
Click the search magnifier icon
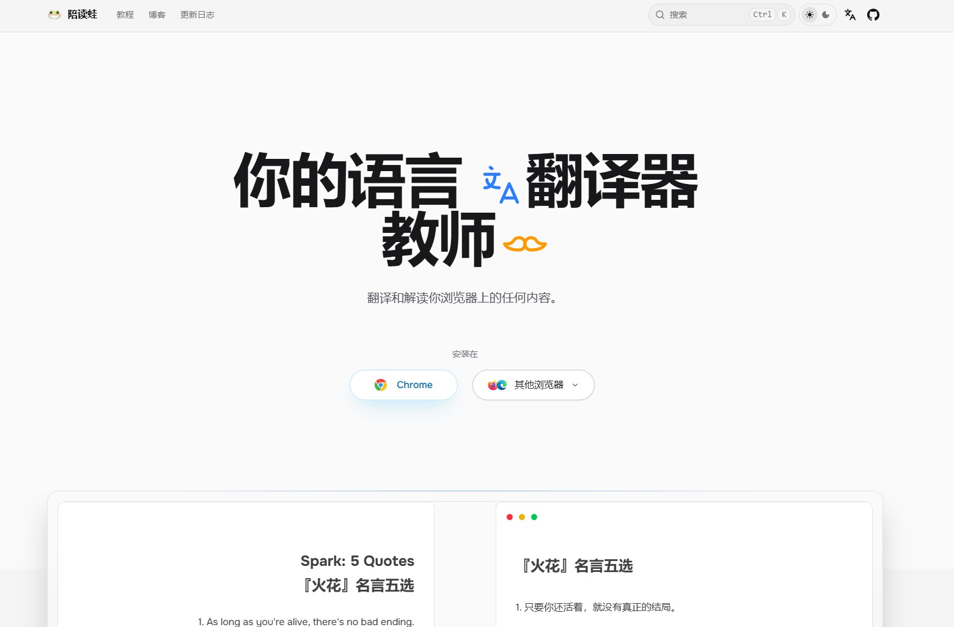point(660,15)
